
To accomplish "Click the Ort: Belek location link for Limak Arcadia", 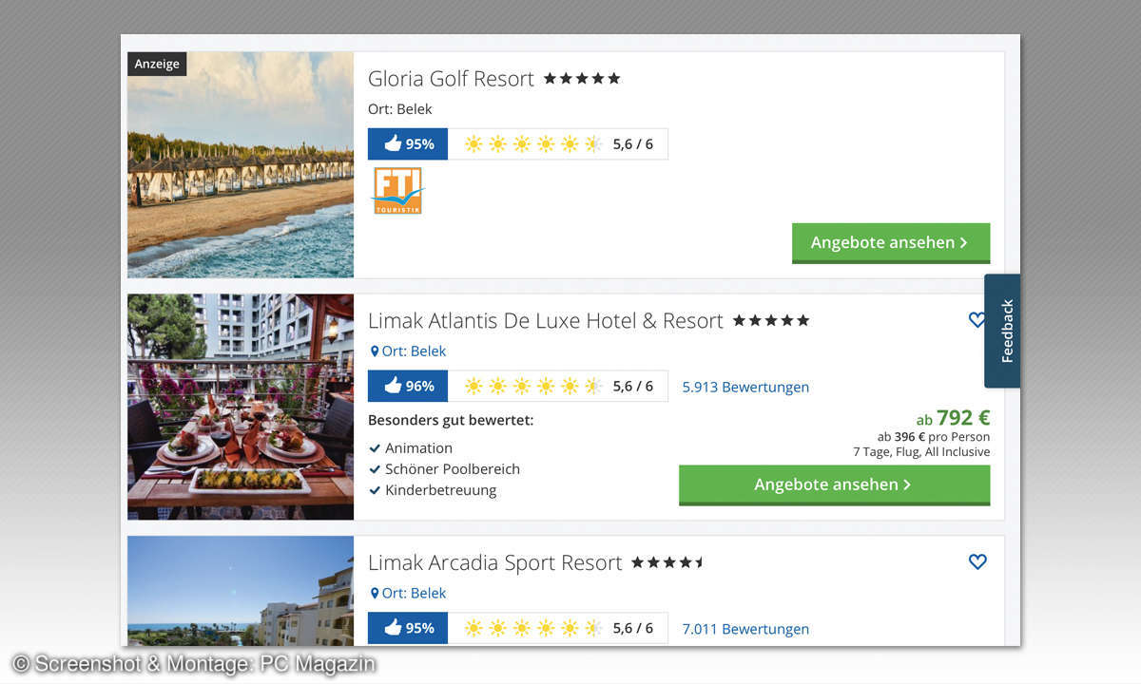I will 408,593.
